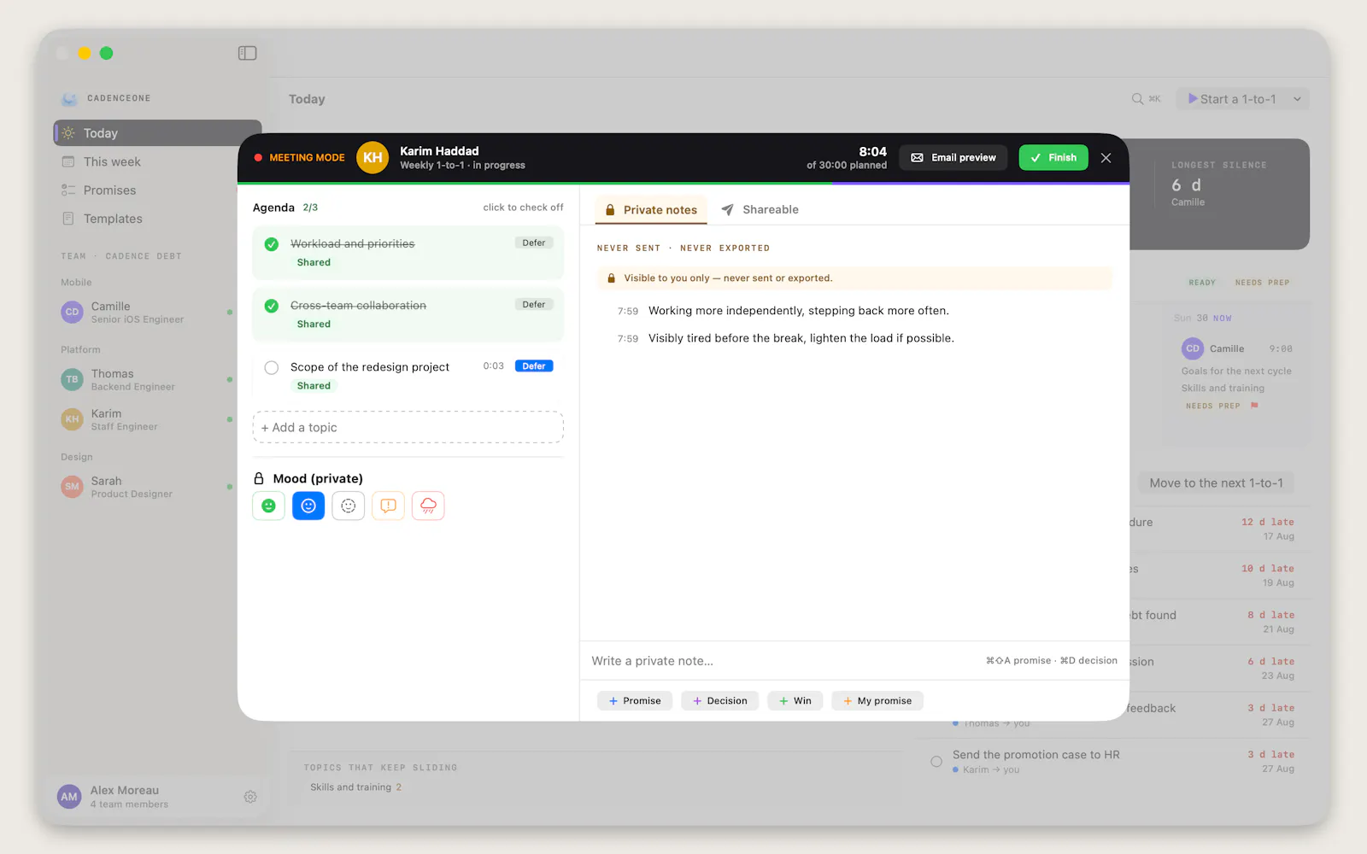
Task: Start a 1-to-1 from the toolbar
Action: (x=1232, y=99)
